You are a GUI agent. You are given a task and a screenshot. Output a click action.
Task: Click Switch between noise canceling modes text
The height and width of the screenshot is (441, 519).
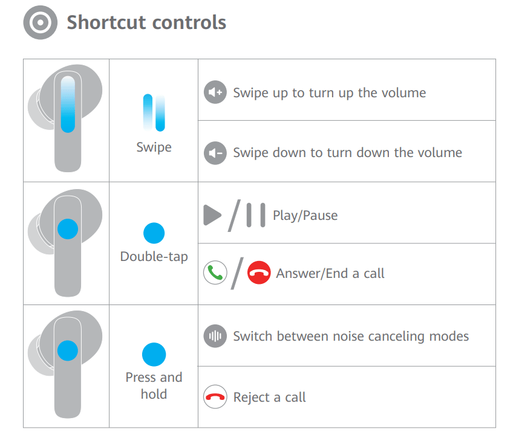351,336
